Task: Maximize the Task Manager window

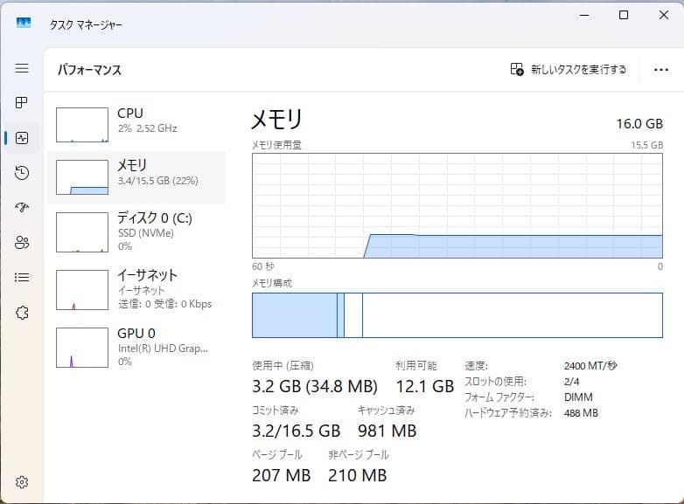Action: [x=624, y=15]
